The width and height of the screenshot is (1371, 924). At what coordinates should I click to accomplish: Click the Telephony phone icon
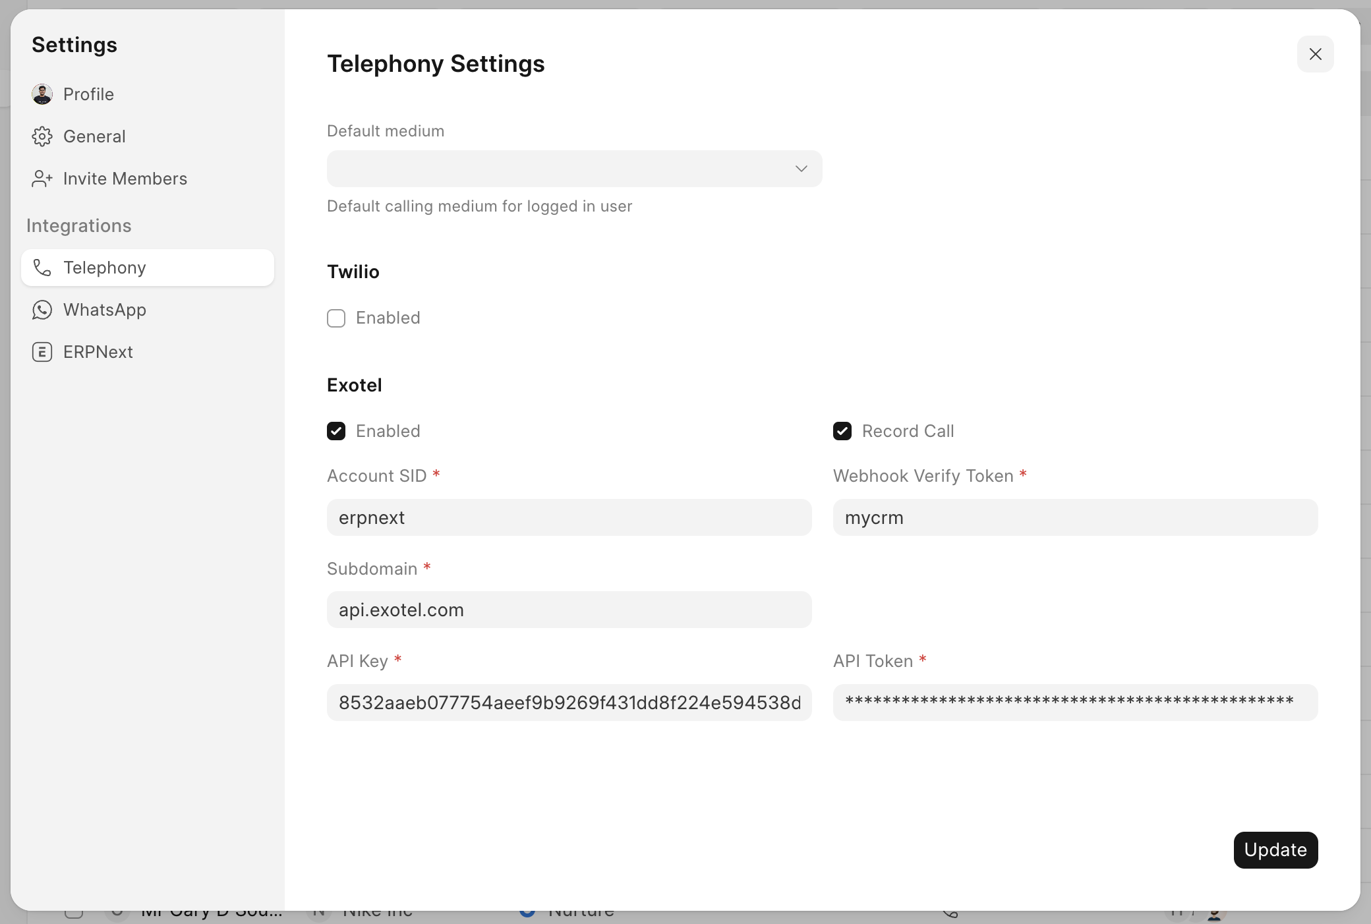click(x=42, y=268)
